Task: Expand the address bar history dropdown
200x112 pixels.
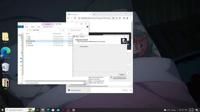Action: pyautogui.click(x=60, y=30)
